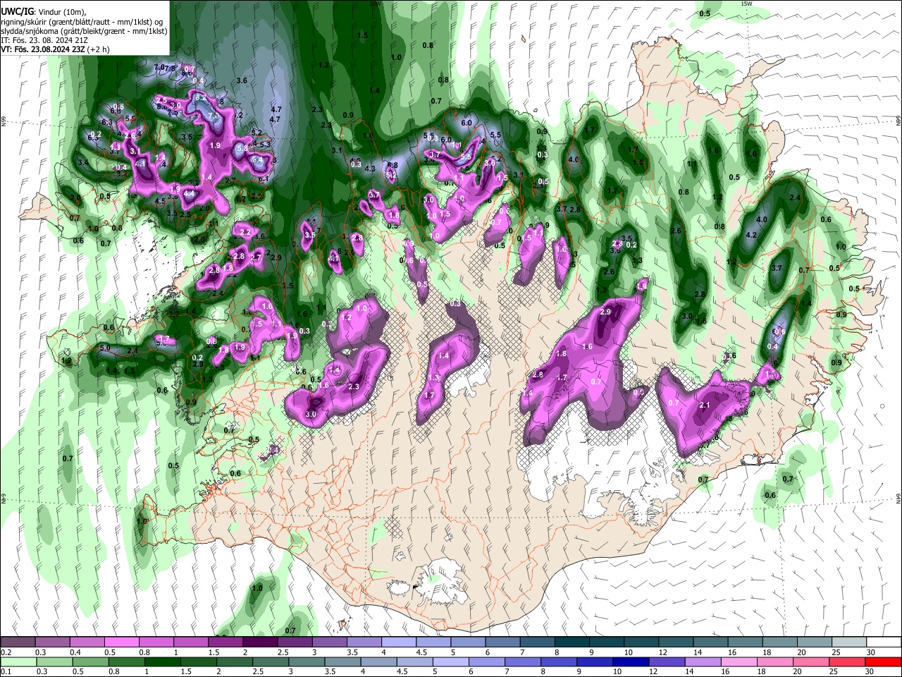Select the bright red swatch between 25 and 30
The image size is (902, 677).
click(x=846, y=661)
